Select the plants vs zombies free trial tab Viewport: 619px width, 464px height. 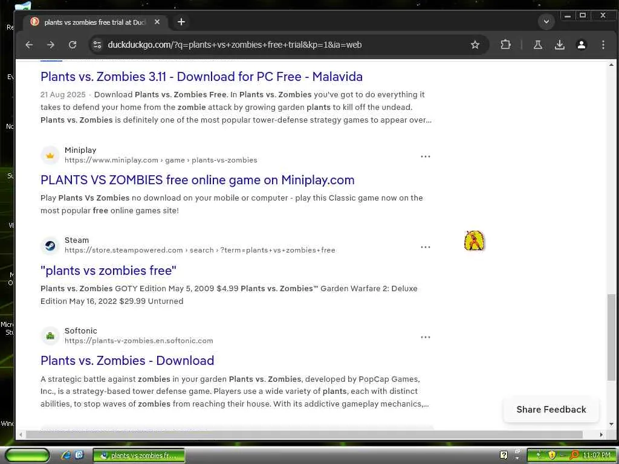[x=95, y=22]
